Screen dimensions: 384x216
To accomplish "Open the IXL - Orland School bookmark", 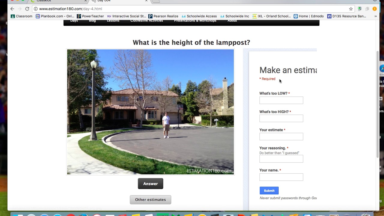I will pyautogui.click(x=271, y=16).
